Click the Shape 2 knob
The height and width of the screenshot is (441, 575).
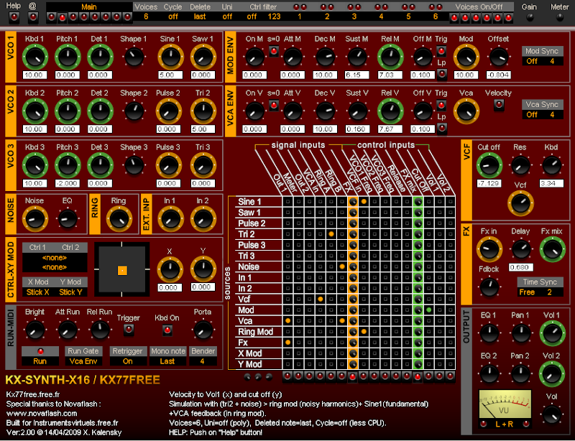point(134,111)
